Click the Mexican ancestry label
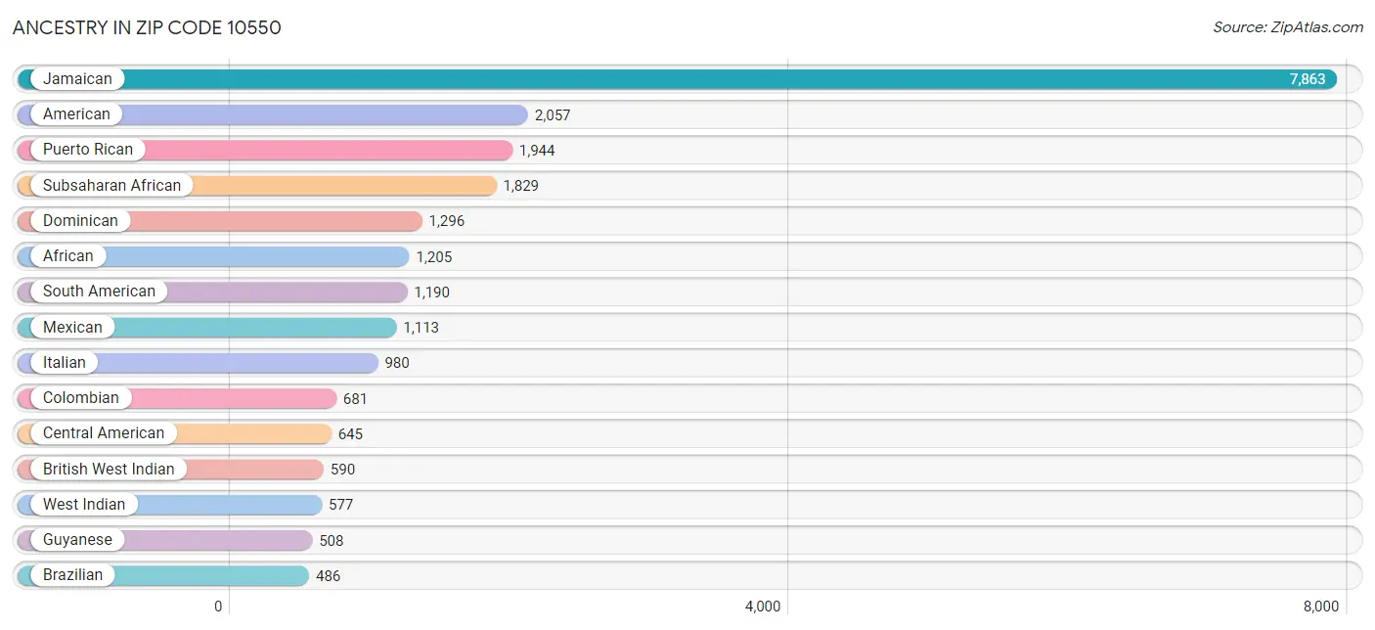Viewport: 1375px width, 630px height. [x=72, y=327]
